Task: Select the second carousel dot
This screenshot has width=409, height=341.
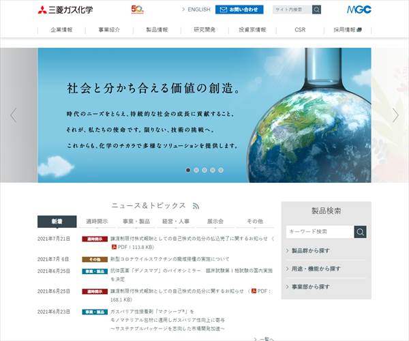Action: point(196,170)
